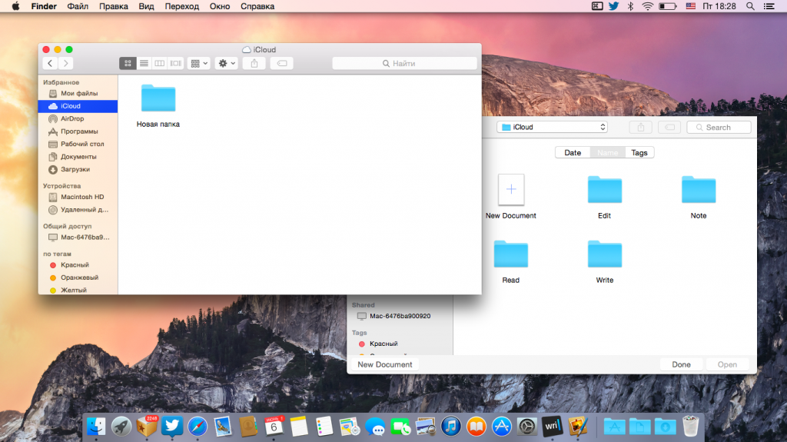The image size is (787, 442).
Task: Open the Переход menu in menu bar
Action: click(181, 6)
